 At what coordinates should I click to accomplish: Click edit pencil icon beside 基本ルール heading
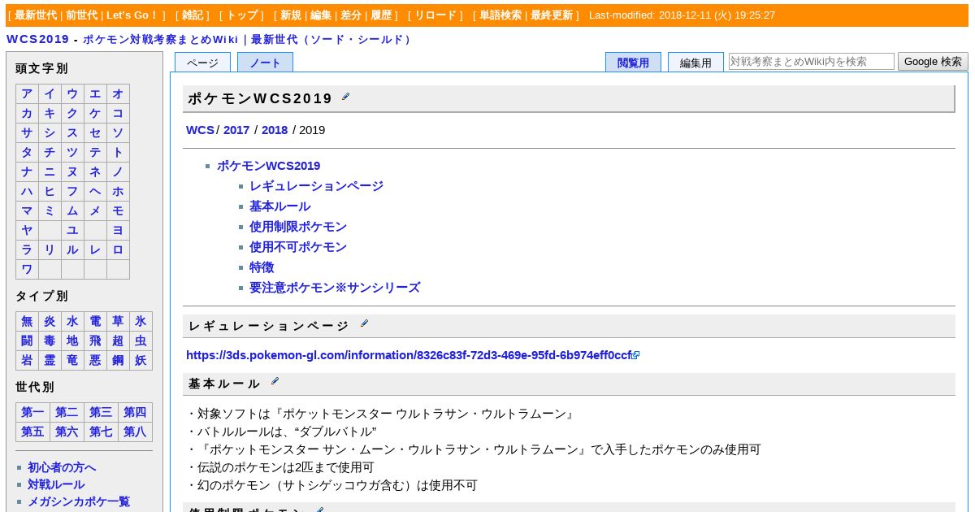[275, 381]
